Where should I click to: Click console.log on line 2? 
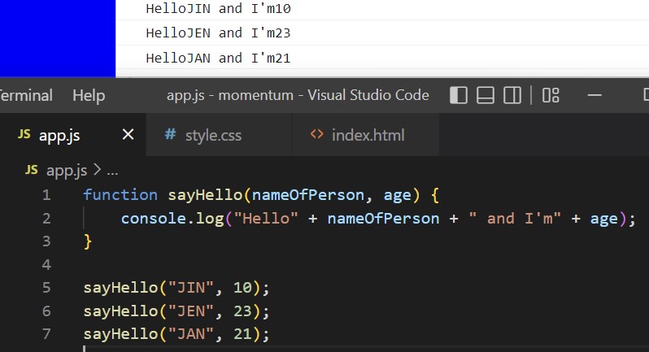172,219
